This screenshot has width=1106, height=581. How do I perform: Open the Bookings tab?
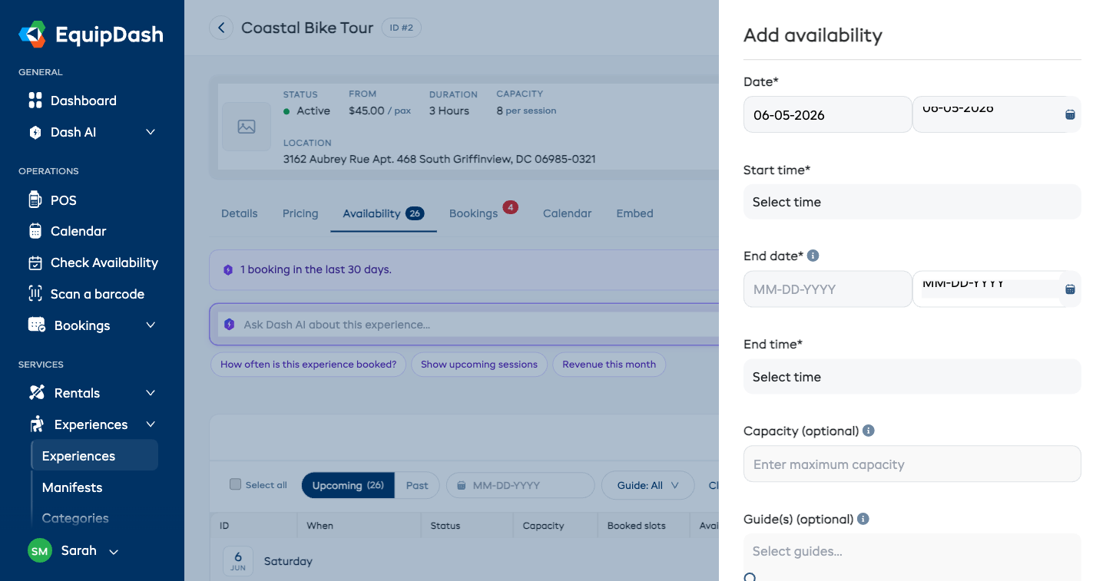474,213
